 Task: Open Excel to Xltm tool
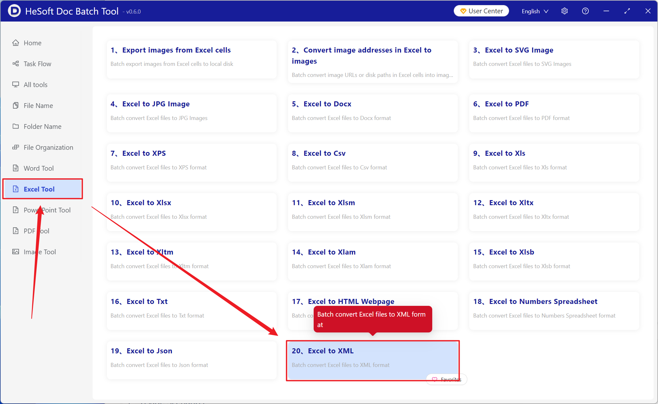tap(192, 261)
